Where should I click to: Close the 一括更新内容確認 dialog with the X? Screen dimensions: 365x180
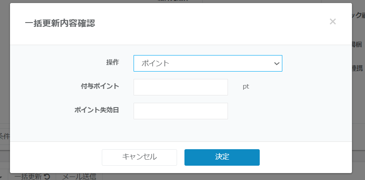click(x=333, y=22)
